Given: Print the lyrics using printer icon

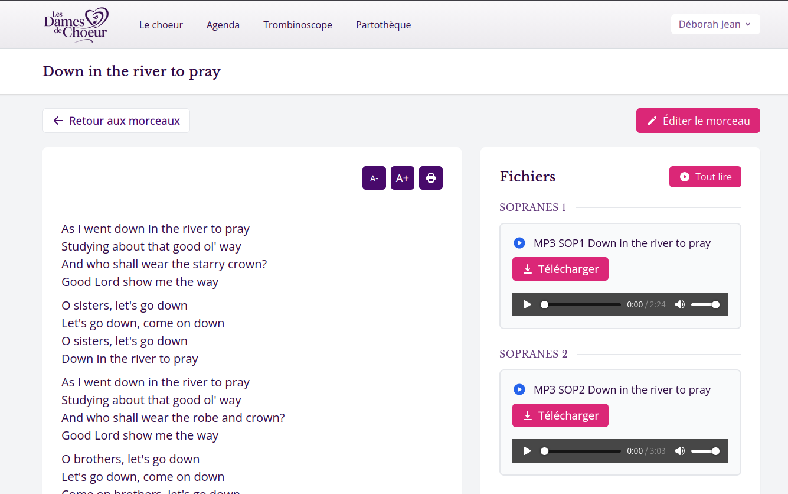Looking at the screenshot, I should point(430,178).
